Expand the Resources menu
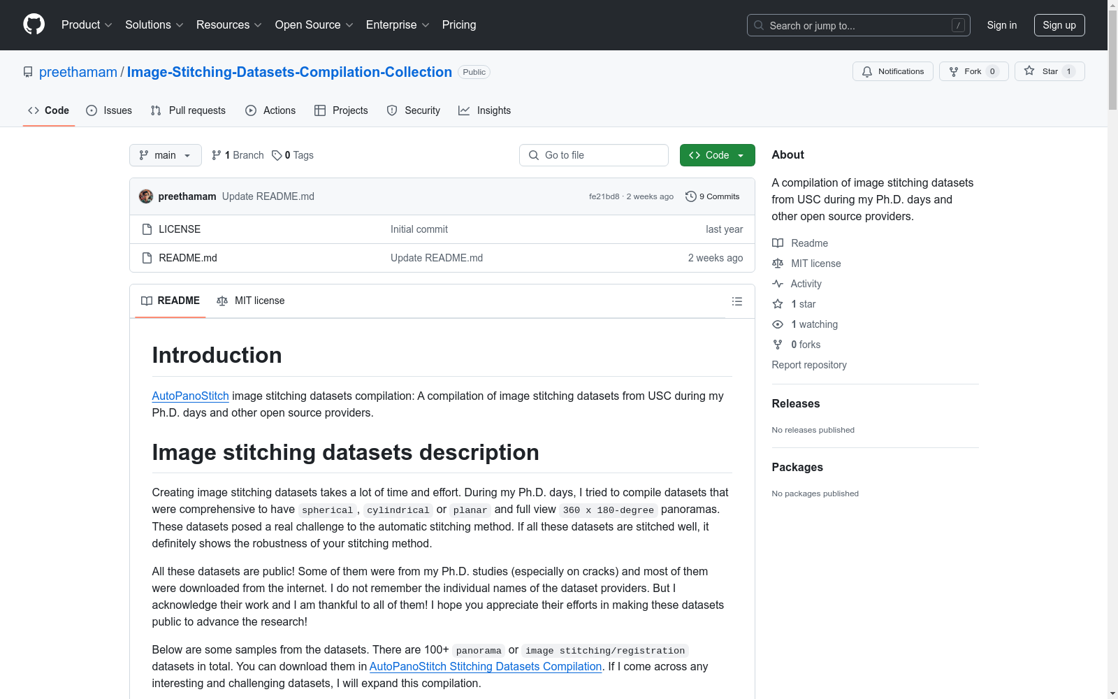 point(229,24)
